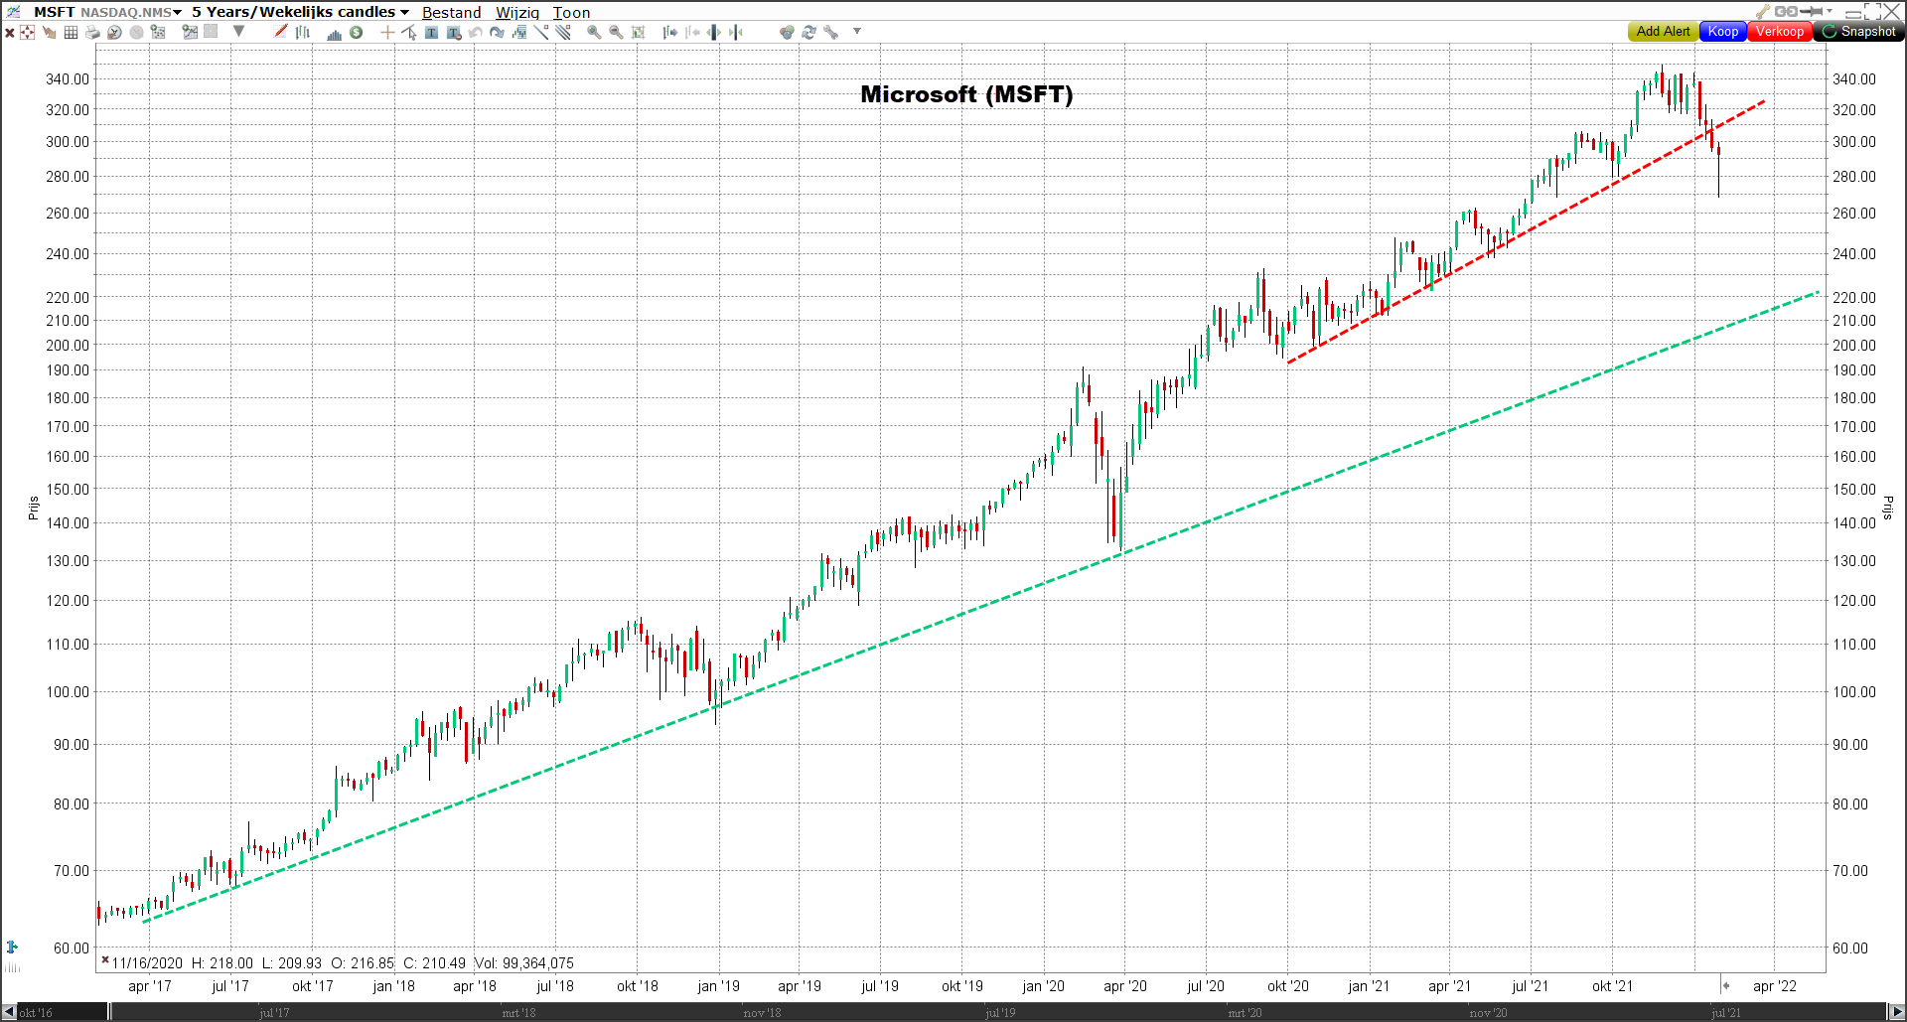Enable the crosshair cursor tool
Screen dimensions: 1907x1022
[x=387, y=32]
